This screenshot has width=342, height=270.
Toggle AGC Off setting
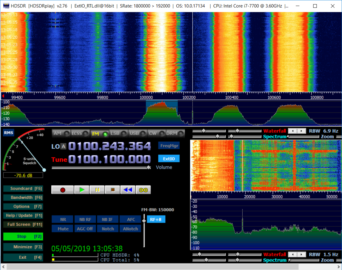85,229
